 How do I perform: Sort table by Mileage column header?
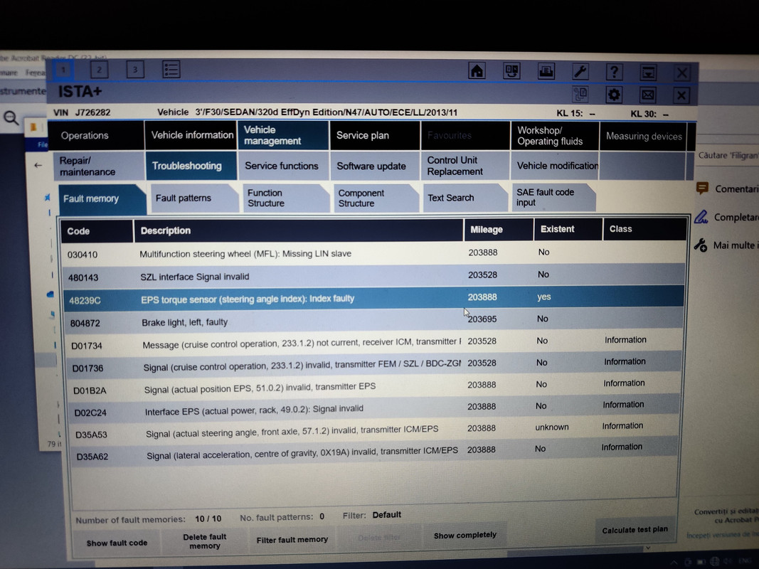tap(498, 229)
